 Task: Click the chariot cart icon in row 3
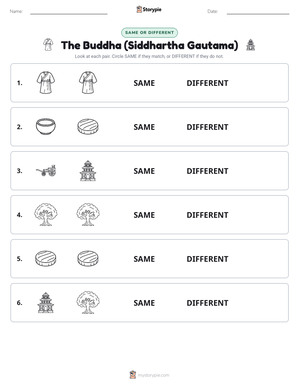click(46, 170)
